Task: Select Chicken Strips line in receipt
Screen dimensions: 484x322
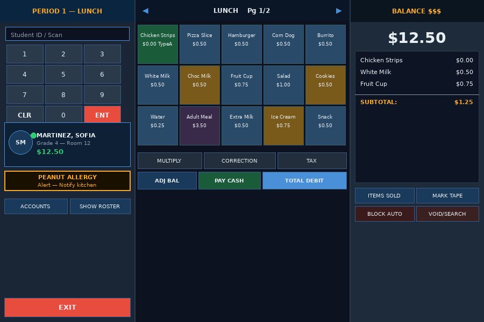Action: 417,61
